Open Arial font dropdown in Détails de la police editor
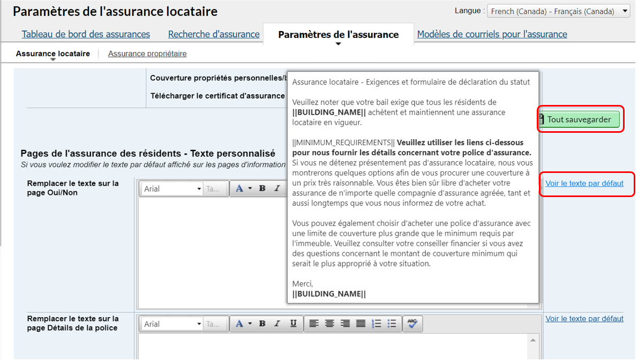638x362 pixels. coord(172,324)
